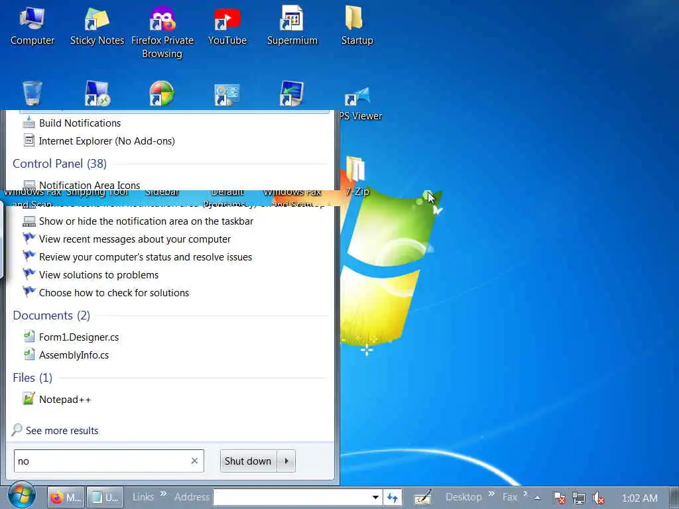
Task: Expand the Desktop toolbar chevron
Action: click(492, 493)
